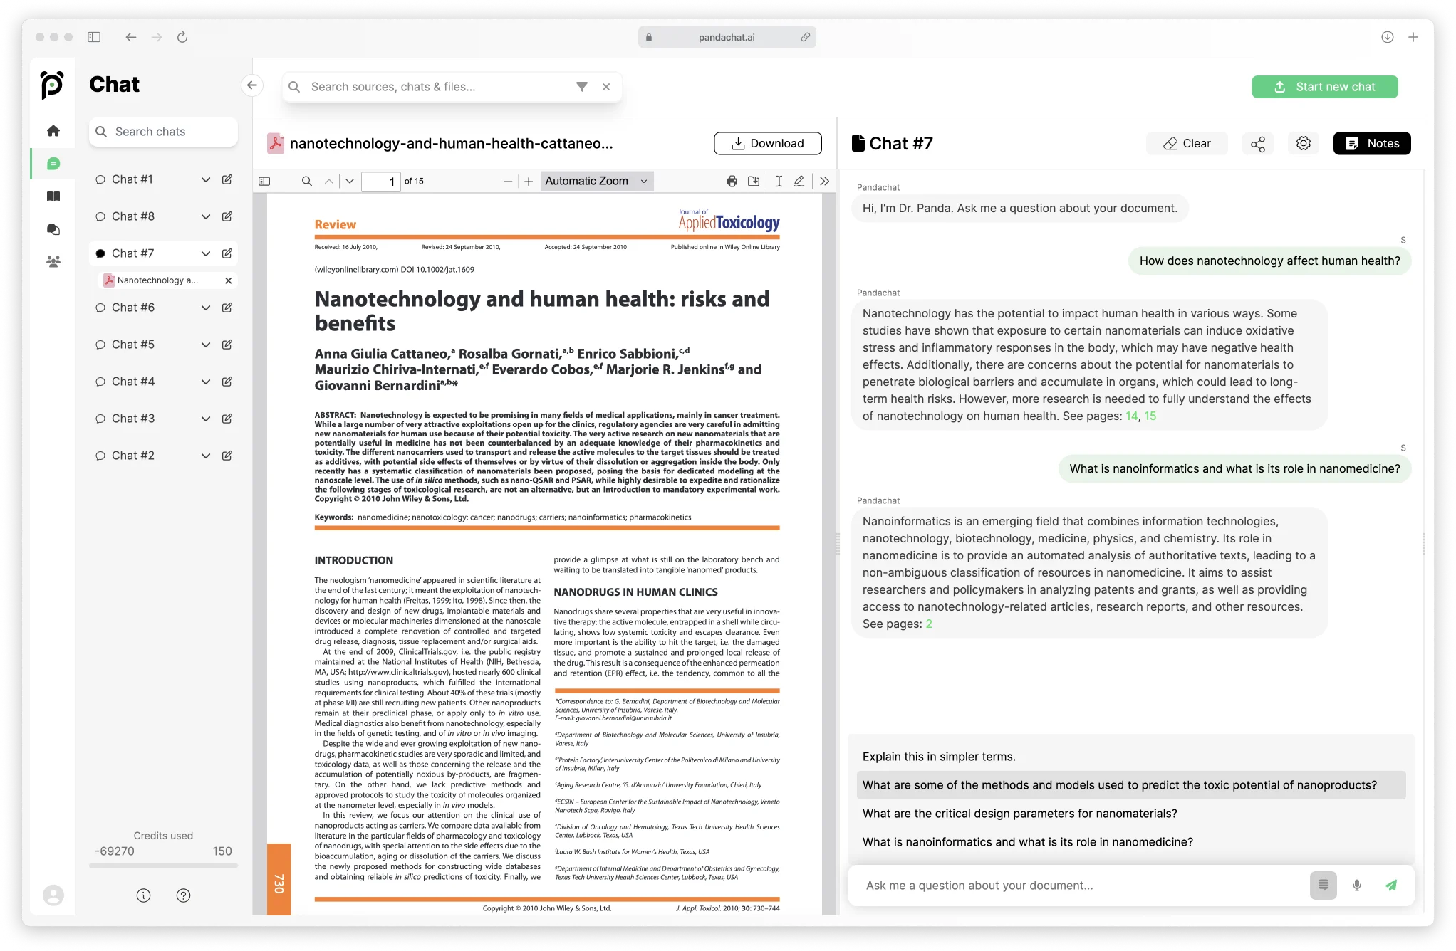
Task: Print the PDF document
Action: pyautogui.click(x=732, y=182)
